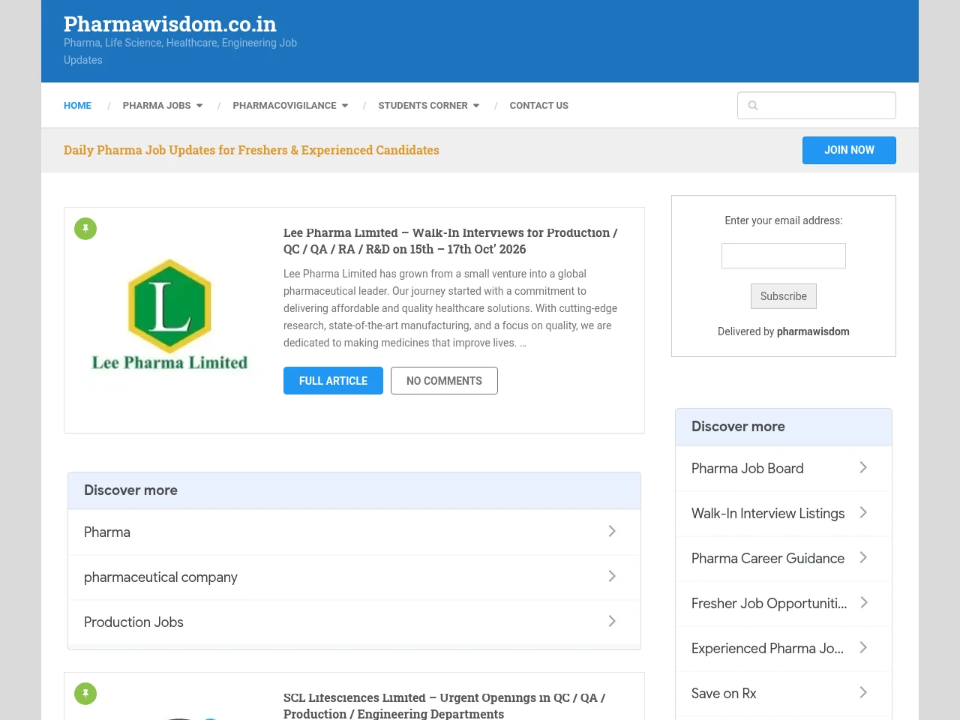Screen dimensions: 960x720
Task: Click the No Comments button
Action: (444, 381)
